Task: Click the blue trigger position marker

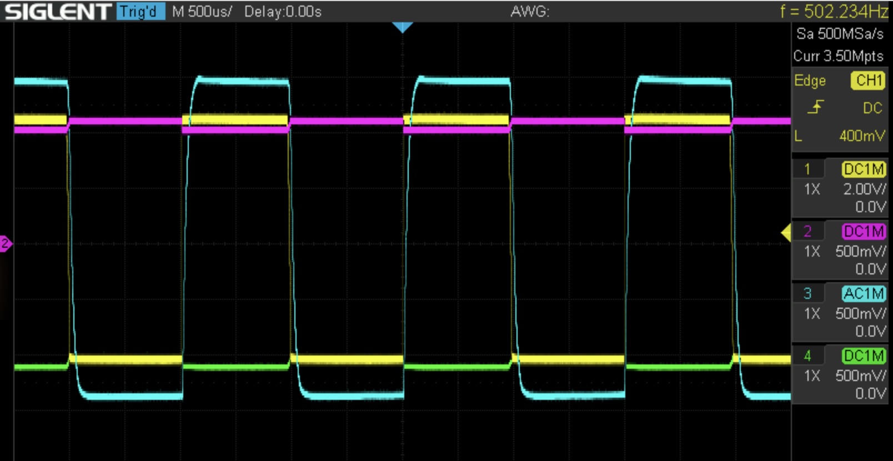Action: click(402, 27)
